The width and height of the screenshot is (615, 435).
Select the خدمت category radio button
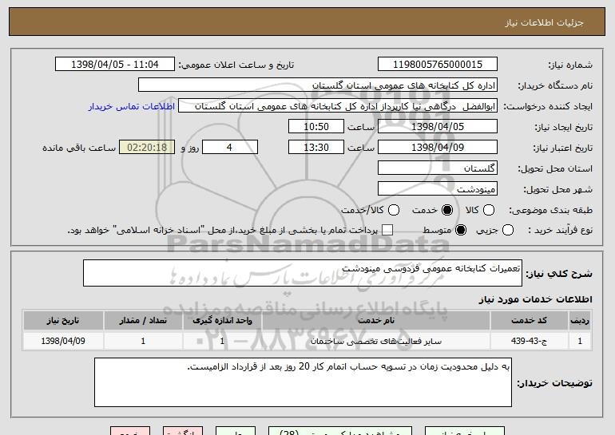[x=447, y=210]
